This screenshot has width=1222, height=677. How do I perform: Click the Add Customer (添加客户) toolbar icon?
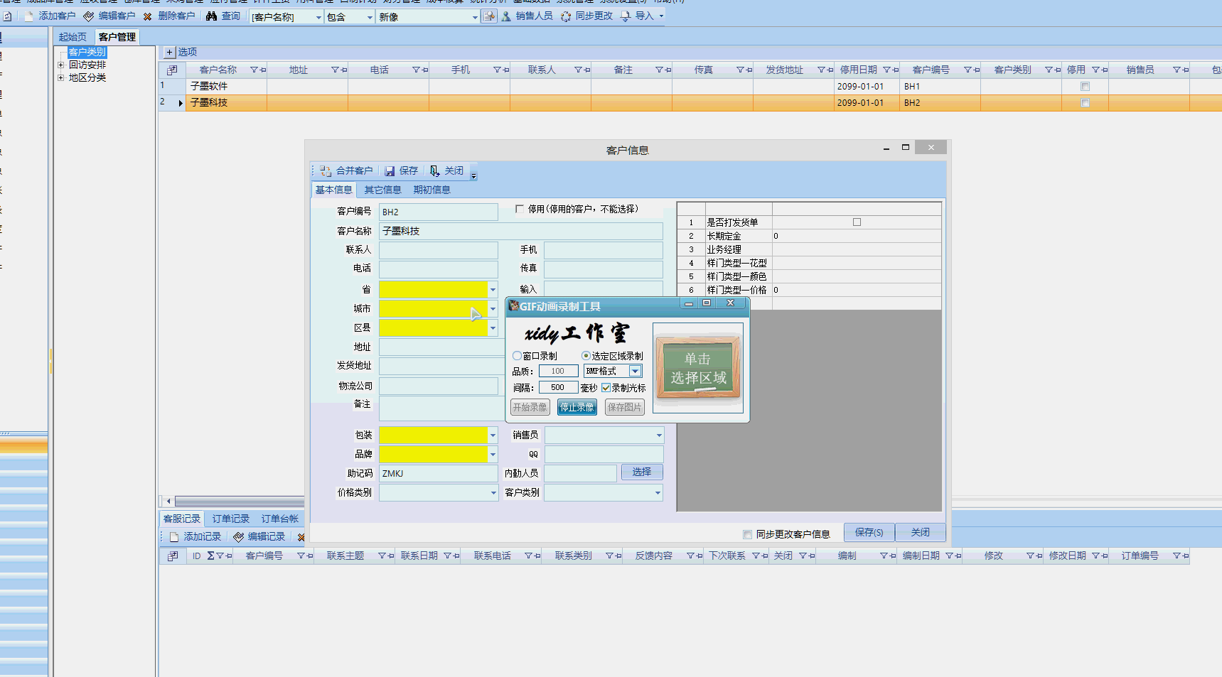(29, 16)
